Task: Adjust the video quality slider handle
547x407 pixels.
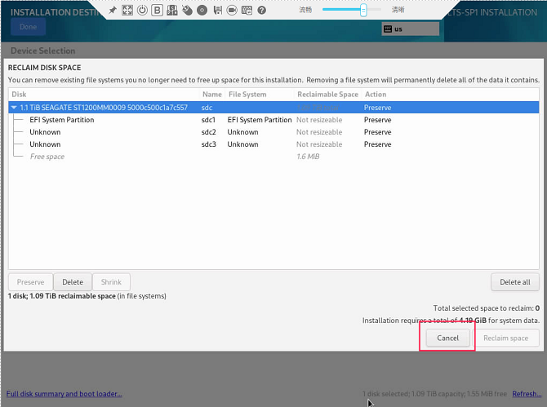Action: coord(363,11)
